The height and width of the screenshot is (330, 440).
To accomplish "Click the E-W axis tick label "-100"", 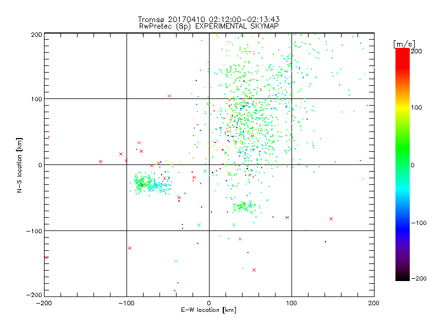I will pos(127,303).
